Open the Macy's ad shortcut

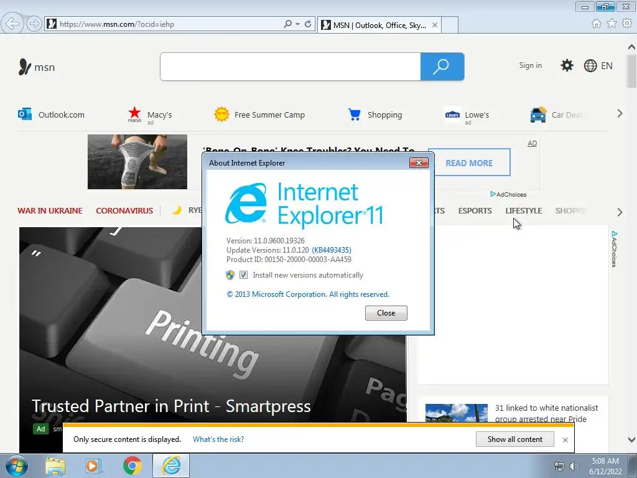[x=150, y=115]
